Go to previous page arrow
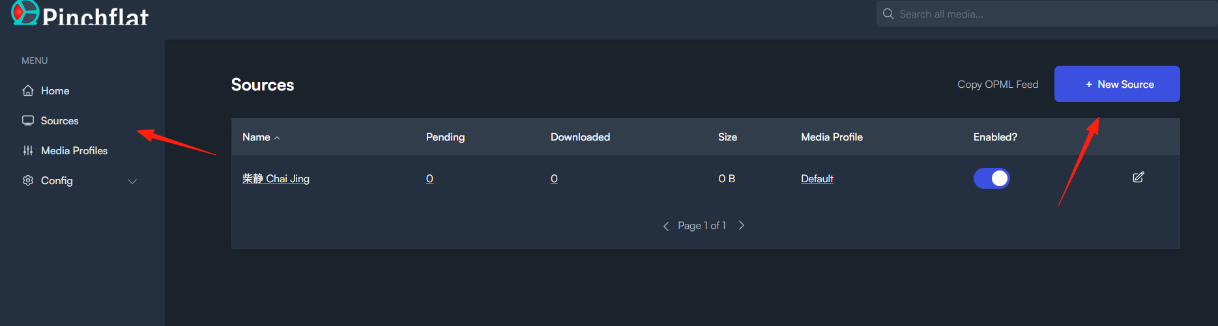 (666, 226)
